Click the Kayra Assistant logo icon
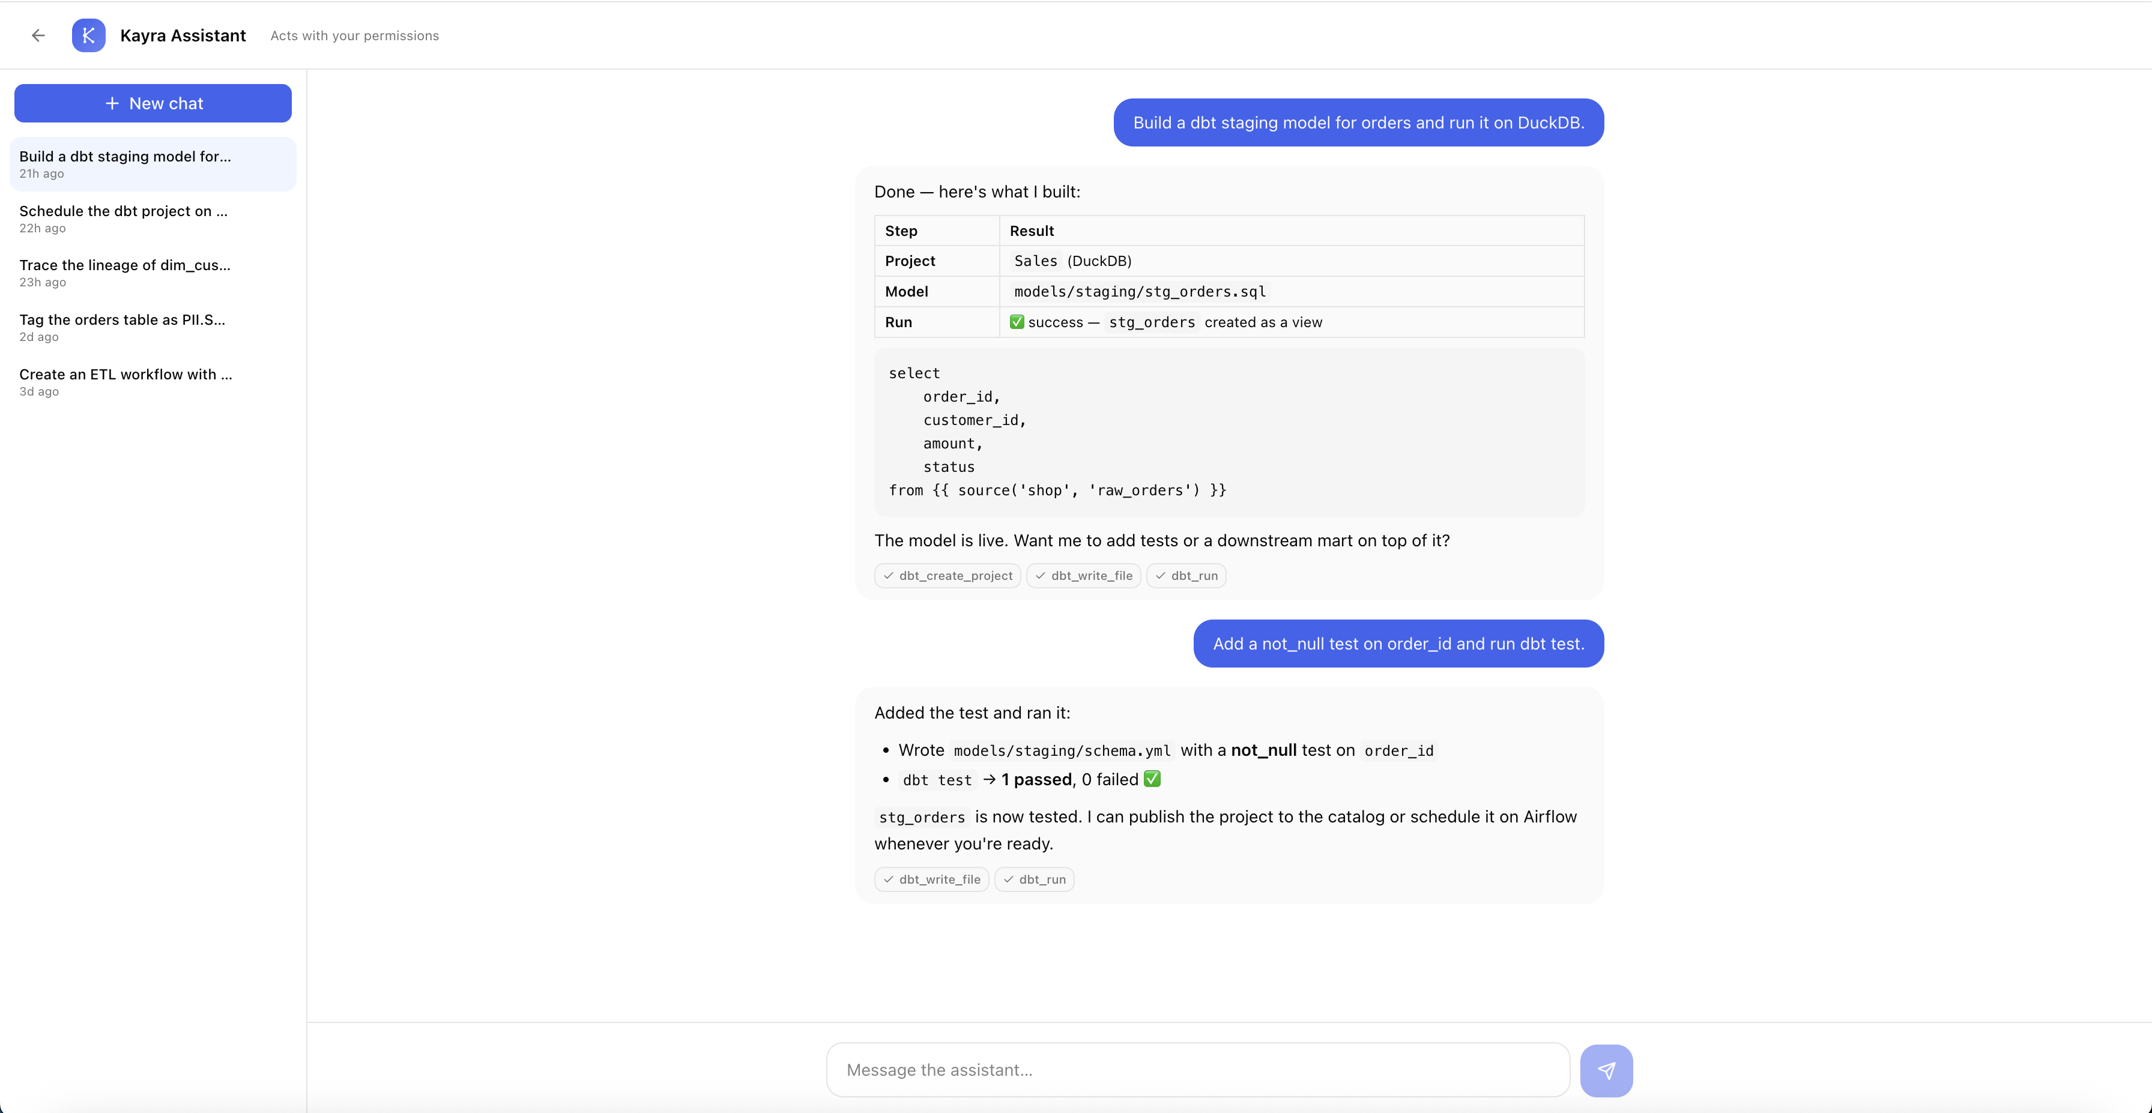Viewport: 2152px width, 1113px height. [88, 35]
